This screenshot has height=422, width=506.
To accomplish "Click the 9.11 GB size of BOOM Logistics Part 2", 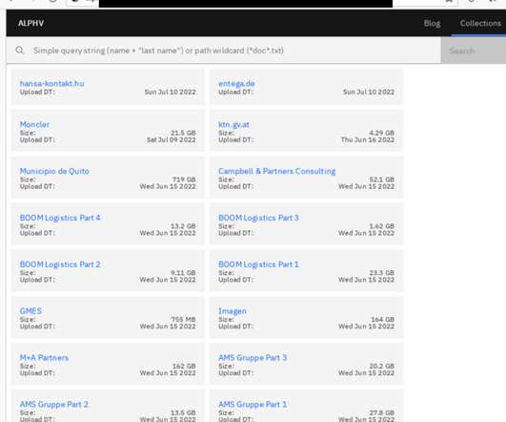I will [183, 273].
